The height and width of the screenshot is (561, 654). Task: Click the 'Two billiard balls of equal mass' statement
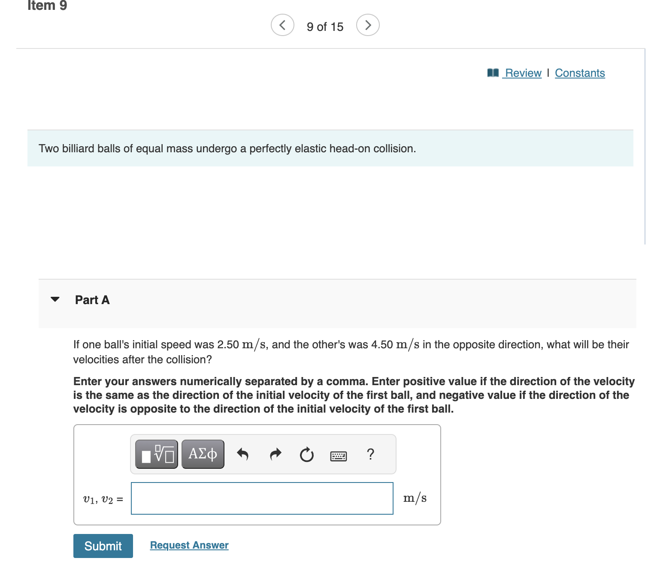[227, 148]
